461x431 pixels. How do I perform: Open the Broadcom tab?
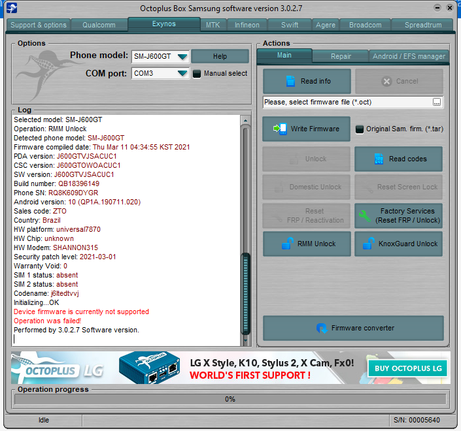[x=366, y=25]
